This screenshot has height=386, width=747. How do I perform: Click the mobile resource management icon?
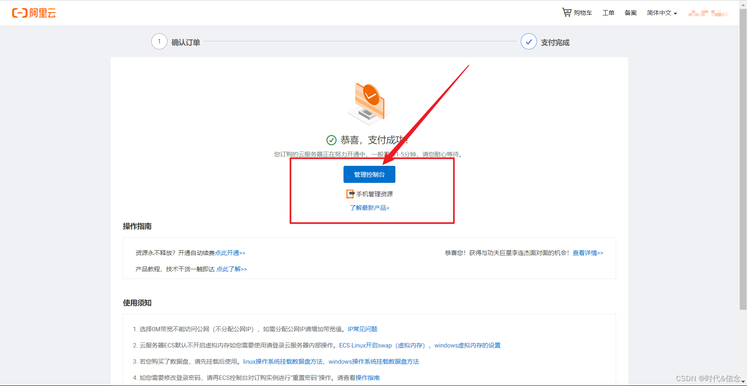350,194
